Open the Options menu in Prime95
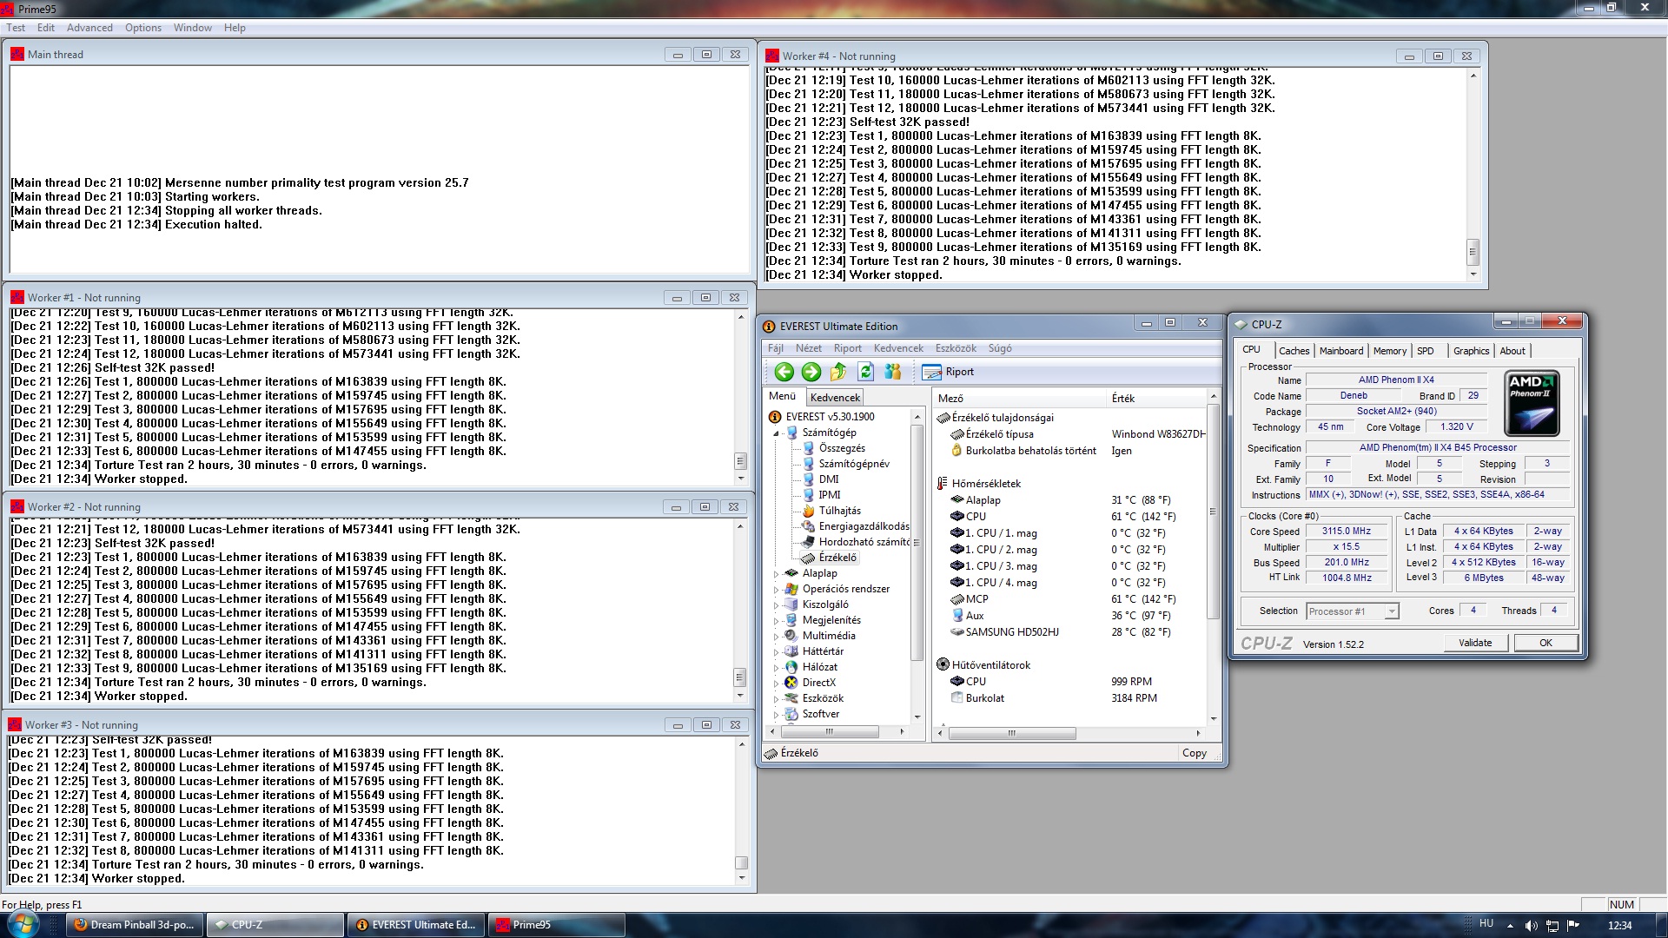Screen dimensions: 1668x938 click(142, 28)
